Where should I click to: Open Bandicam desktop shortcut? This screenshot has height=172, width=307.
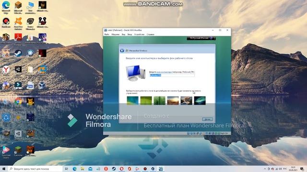coord(6,22)
